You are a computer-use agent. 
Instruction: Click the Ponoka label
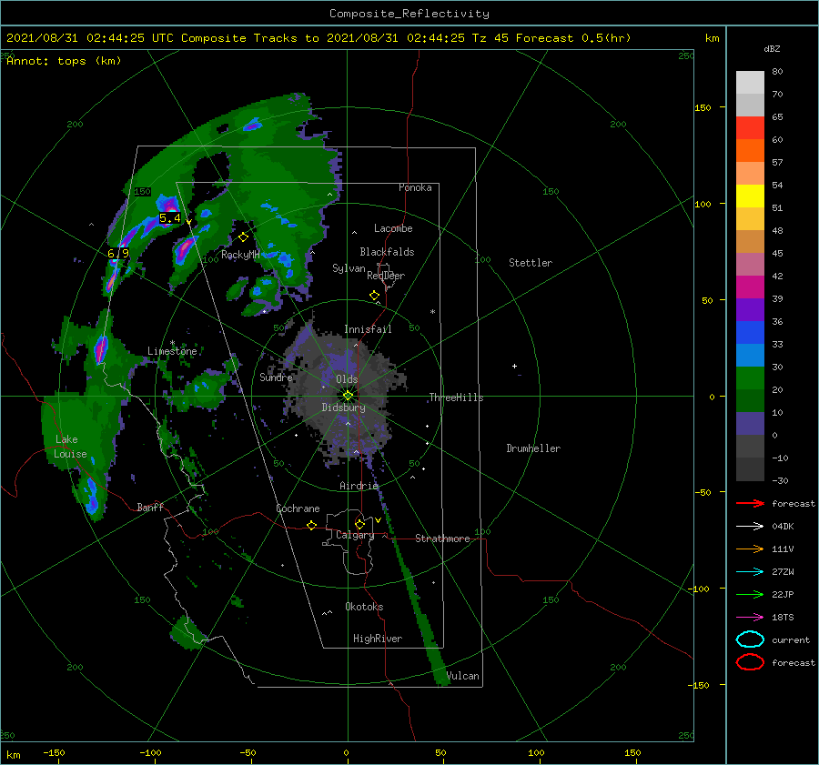(415, 187)
